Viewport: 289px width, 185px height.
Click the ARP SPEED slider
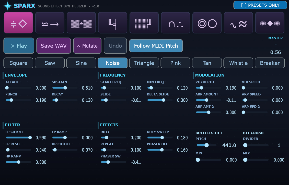coord(255,100)
